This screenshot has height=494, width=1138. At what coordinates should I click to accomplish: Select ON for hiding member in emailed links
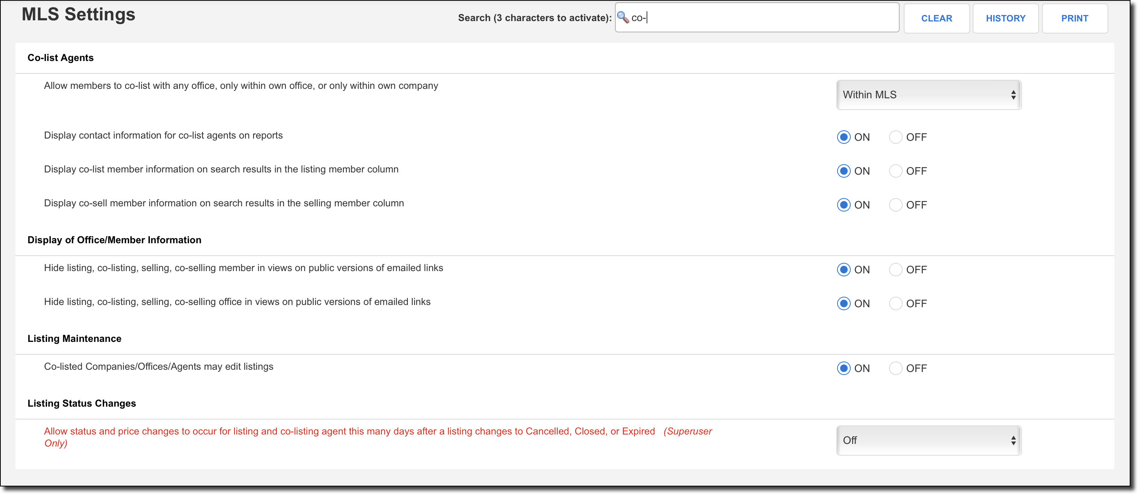click(844, 270)
